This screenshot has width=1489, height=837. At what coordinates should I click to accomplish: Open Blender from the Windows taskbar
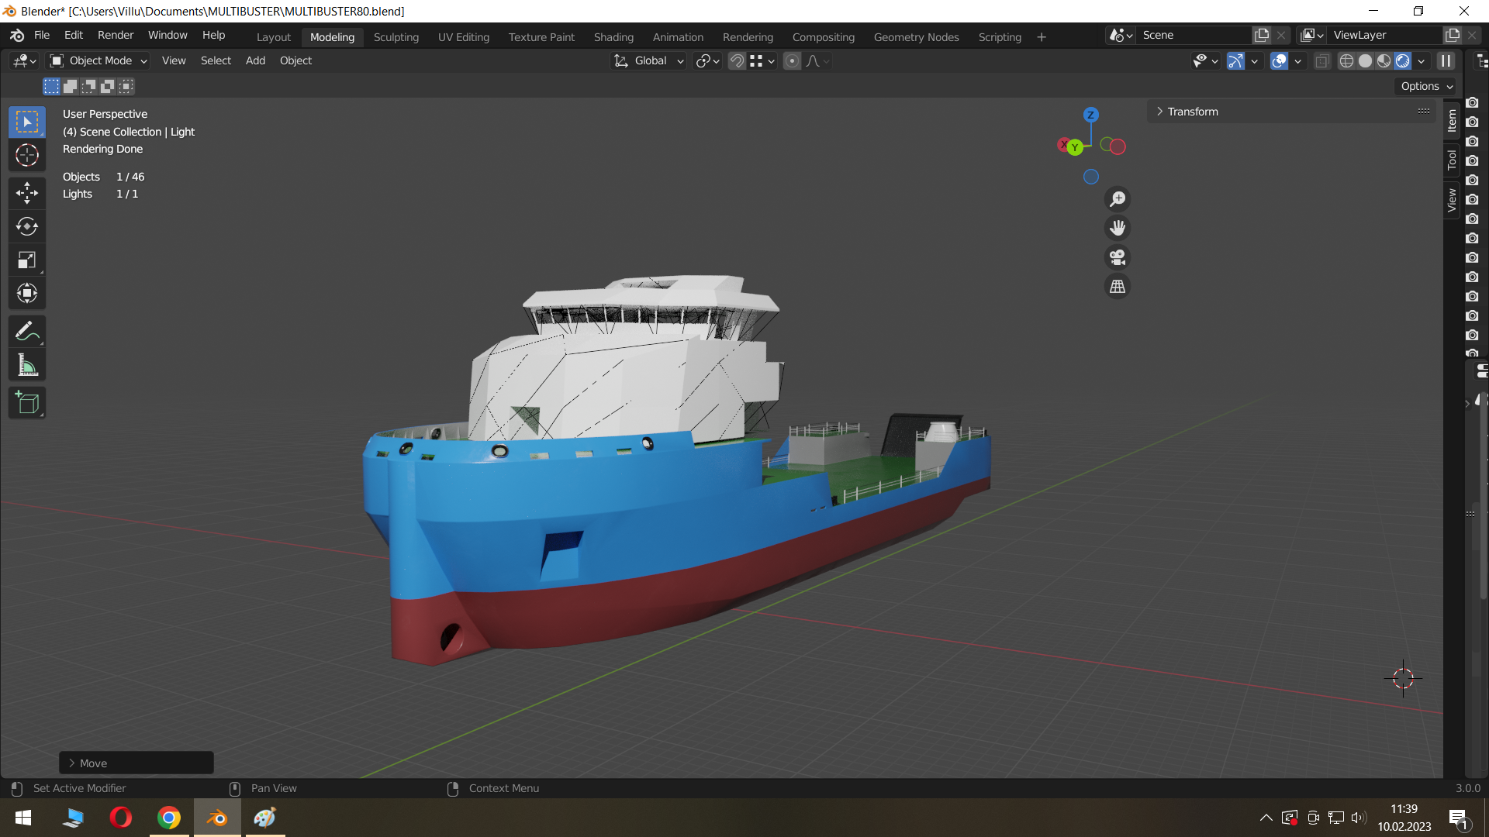click(x=217, y=818)
